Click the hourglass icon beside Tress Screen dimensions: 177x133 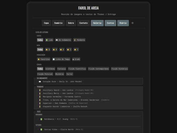(40, 100)
